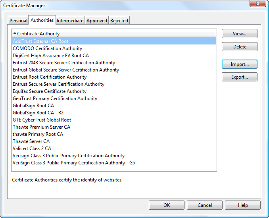Image resolution: width=269 pixels, height=218 pixels.
Task: Select Entrust Secure Server Certification Authority row
Action: [x=114, y=84]
